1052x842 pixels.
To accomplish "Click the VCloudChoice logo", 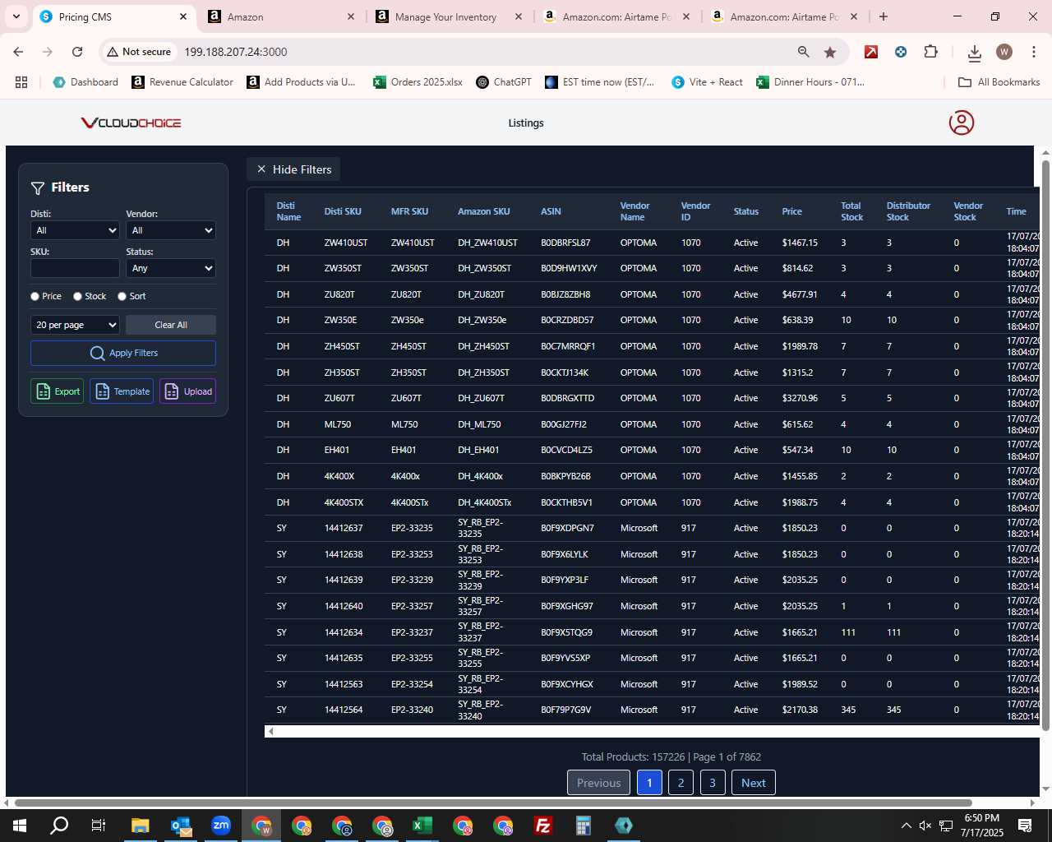I will (x=131, y=123).
